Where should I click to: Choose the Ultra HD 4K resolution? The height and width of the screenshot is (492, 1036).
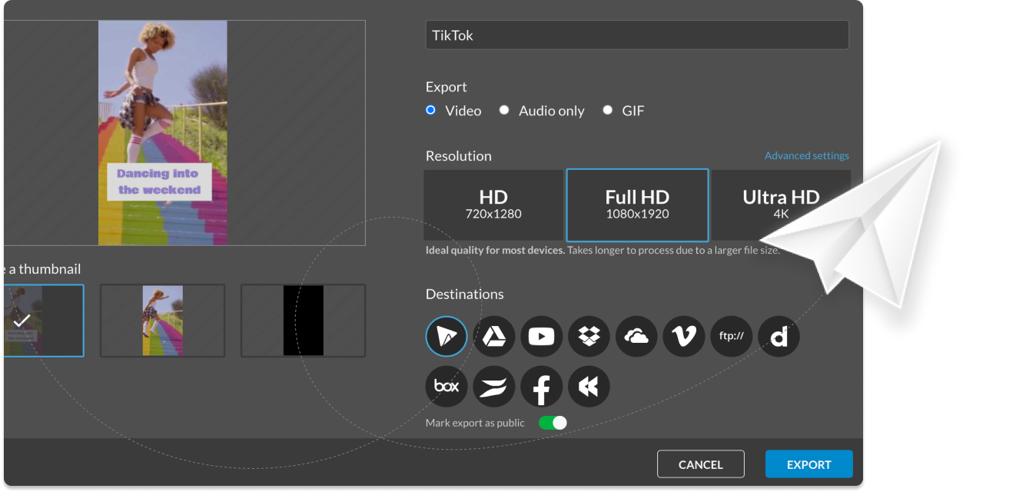(781, 204)
